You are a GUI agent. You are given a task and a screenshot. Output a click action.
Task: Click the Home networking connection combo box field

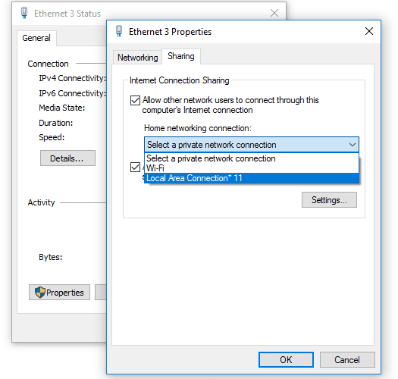252,145
